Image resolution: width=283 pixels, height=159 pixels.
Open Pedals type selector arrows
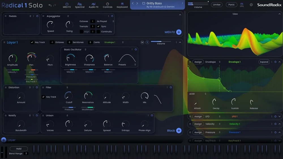pos(30,16)
